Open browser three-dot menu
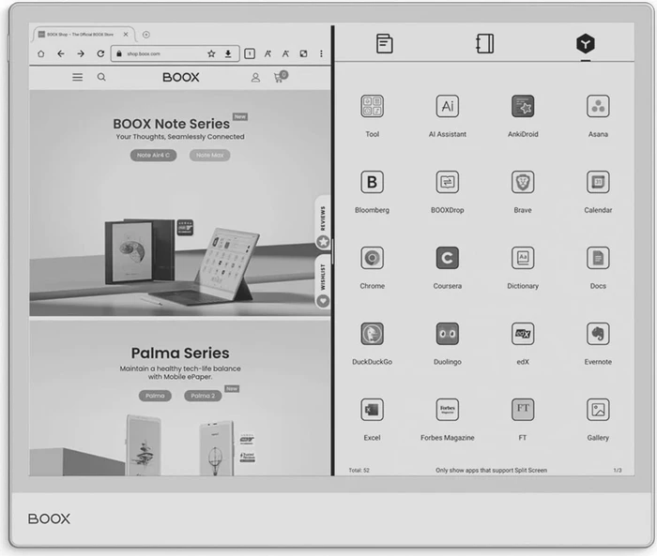Image resolution: width=657 pixels, height=556 pixels. pyautogui.click(x=321, y=53)
